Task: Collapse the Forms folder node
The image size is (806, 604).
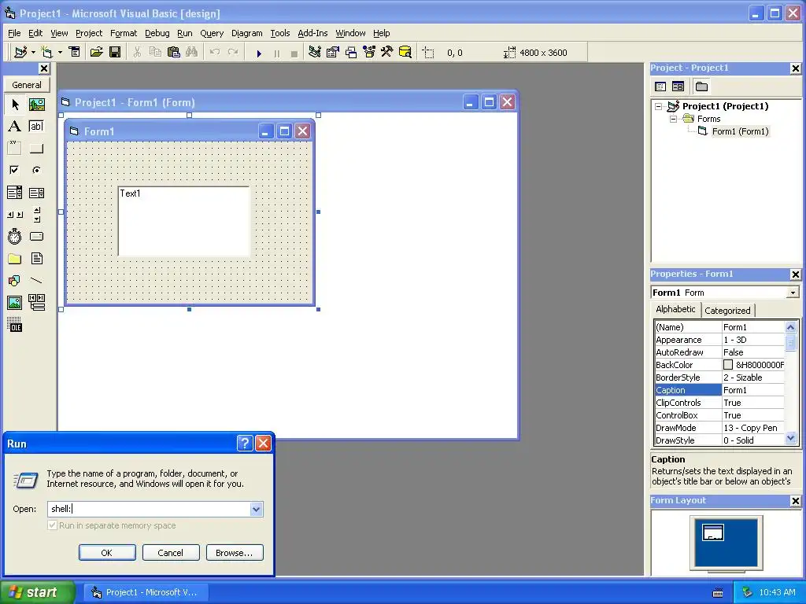Action: 674,119
